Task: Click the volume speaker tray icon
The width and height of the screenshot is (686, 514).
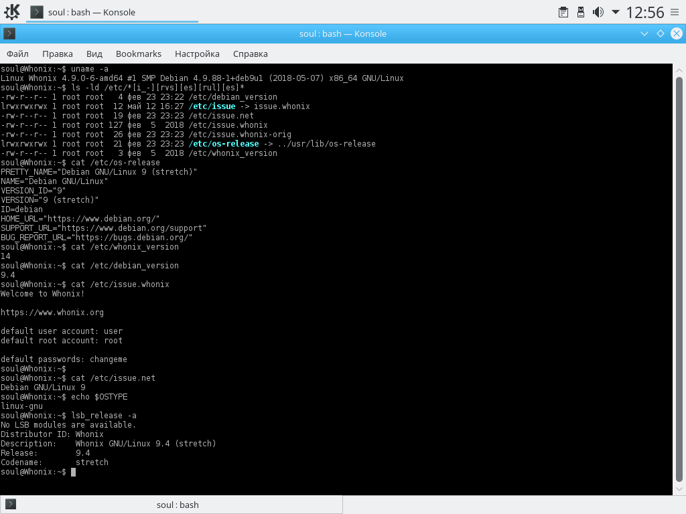Action: [598, 12]
